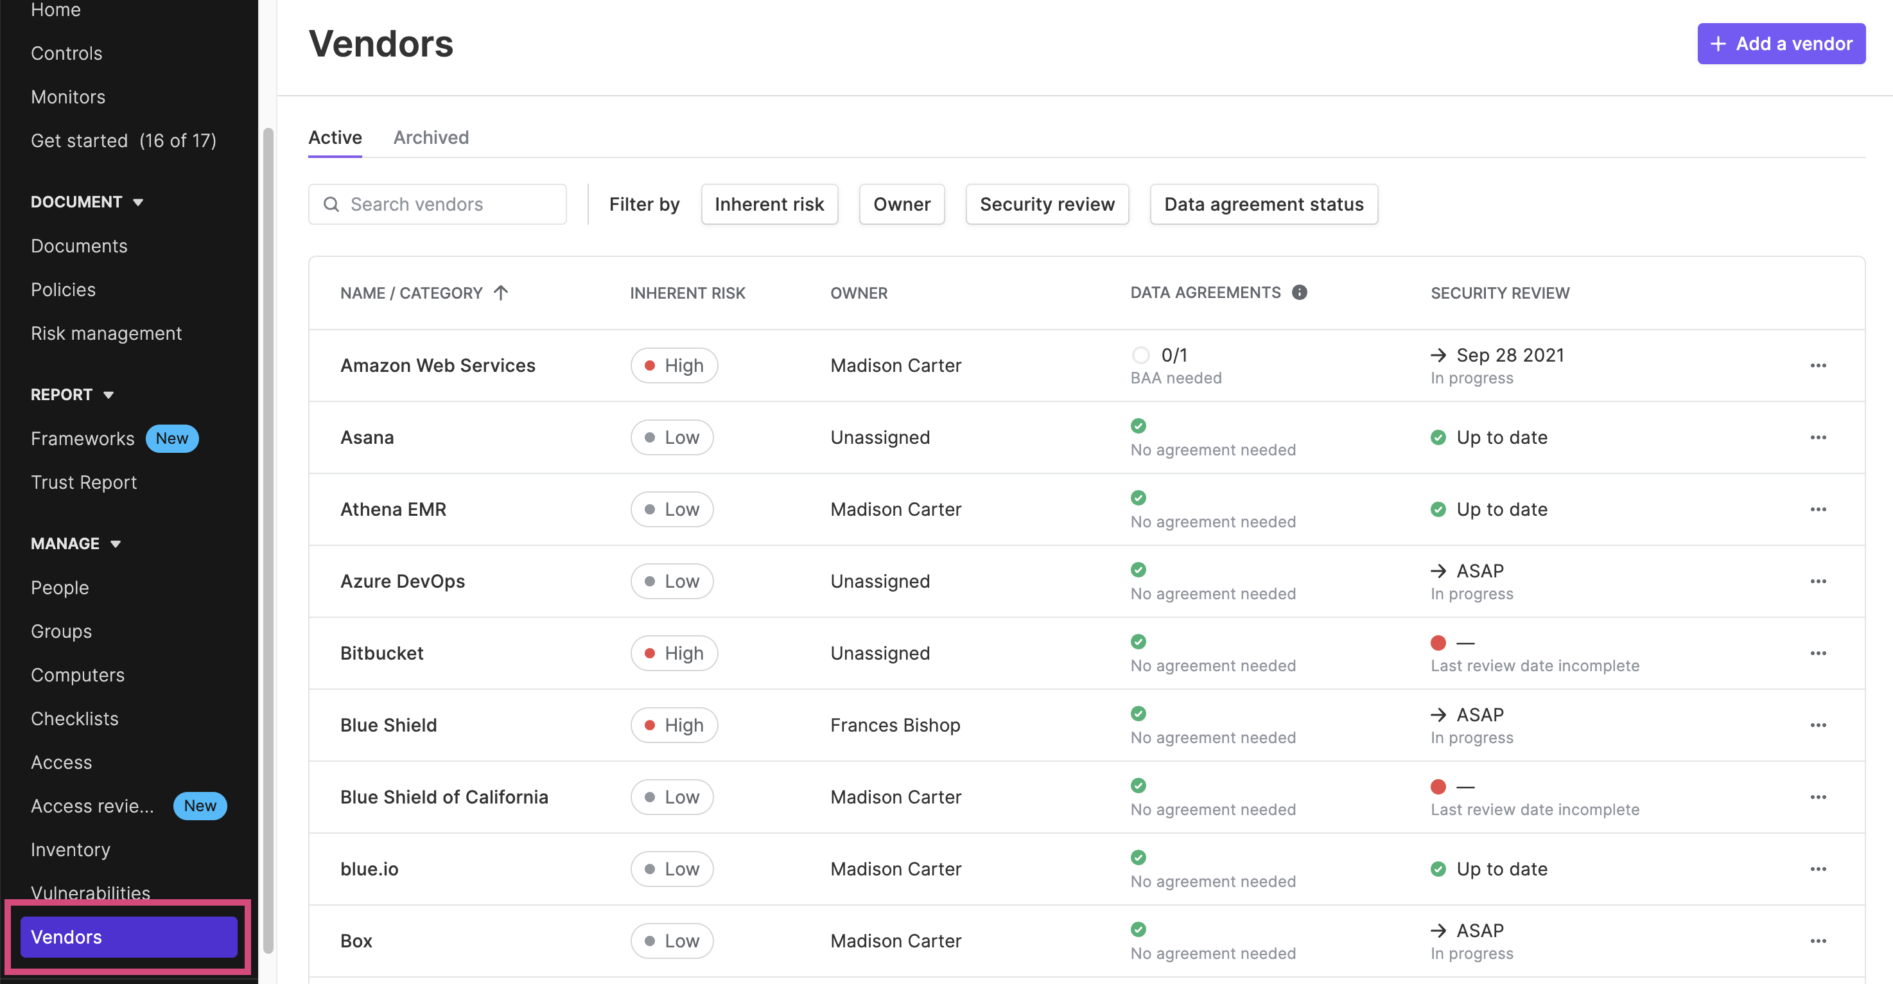
Task: Open Access reviews in the sidebar
Action: point(92,806)
